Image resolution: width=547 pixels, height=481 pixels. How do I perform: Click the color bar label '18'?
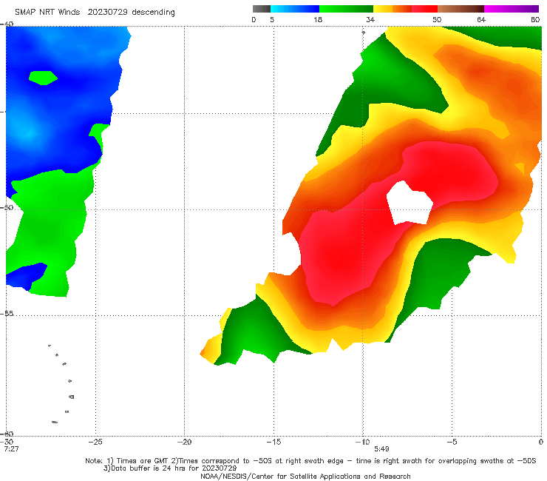tap(318, 19)
